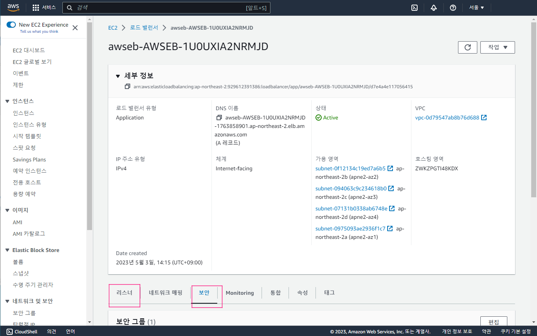
Task: Open VPC external link icon
Action: click(x=484, y=118)
